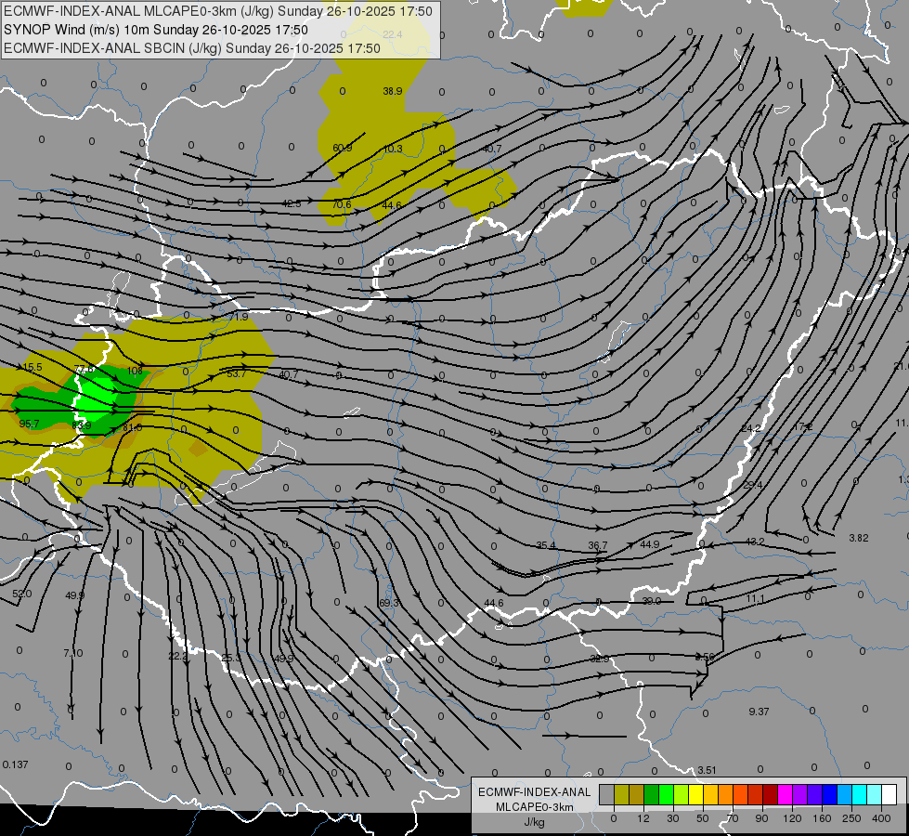Click legend tick label 50
This screenshot has height=836, width=909.
702,818
